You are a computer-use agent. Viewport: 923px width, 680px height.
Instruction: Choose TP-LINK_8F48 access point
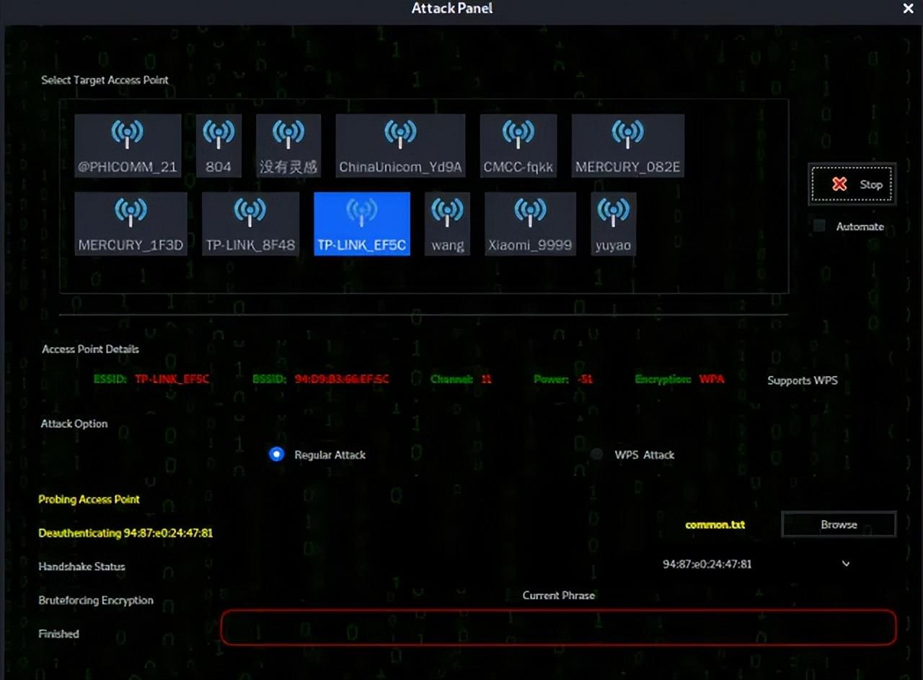click(250, 223)
